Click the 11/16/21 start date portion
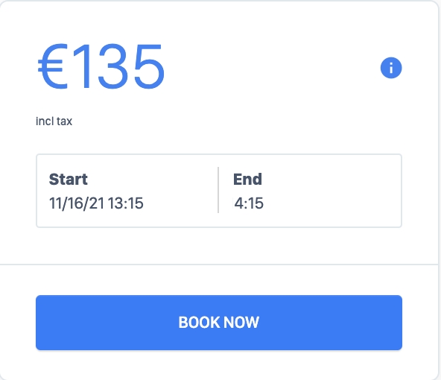 tap(77, 203)
